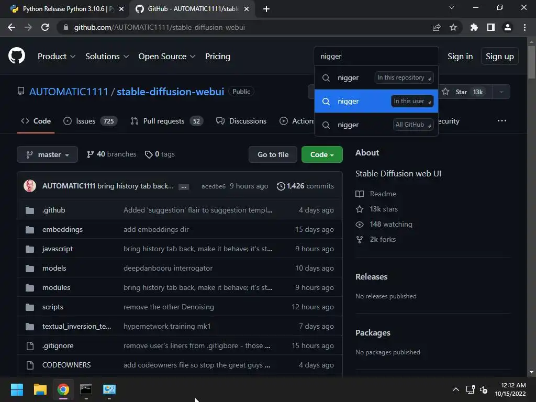The image size is (536, 402).
Task: Open the AUTOMATIC1111 owner link
Action: click(69, 92)
